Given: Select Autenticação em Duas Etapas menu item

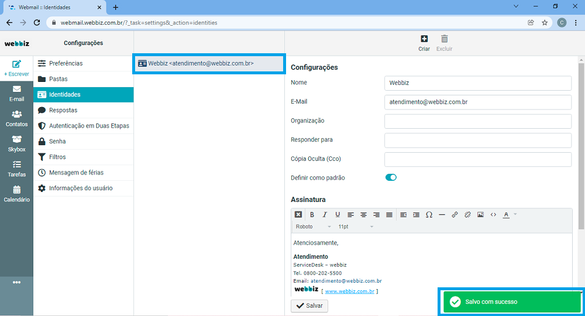Looking at the screenshot, I should coord(89,126).
